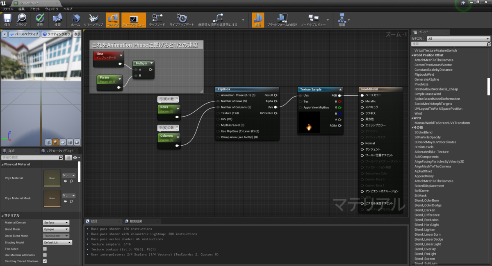Click the Phys Material None thumbnail
The image size is (492, 266).
pyautogui.click(x=52, y=178)
